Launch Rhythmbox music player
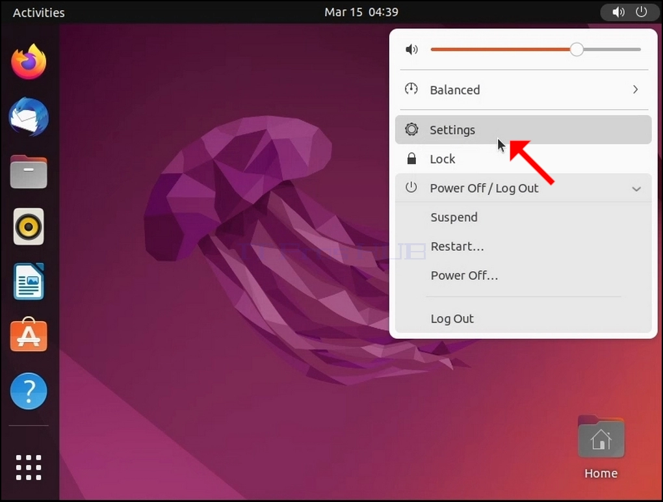The image size is (663, 502). point(29,227)
